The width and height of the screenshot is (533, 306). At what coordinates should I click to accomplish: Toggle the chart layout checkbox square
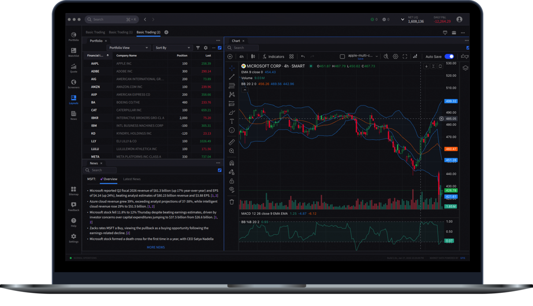[342, 56]
